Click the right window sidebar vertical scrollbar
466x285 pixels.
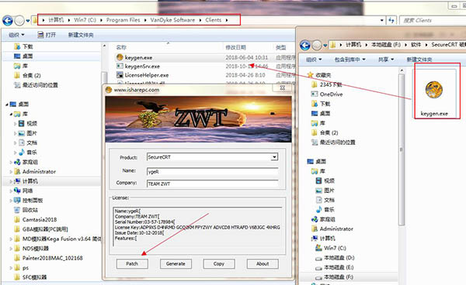(x=402, y=149)
